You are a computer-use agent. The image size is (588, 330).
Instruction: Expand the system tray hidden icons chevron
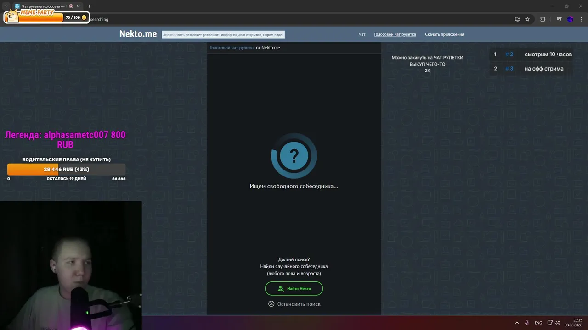coord(517,323)
